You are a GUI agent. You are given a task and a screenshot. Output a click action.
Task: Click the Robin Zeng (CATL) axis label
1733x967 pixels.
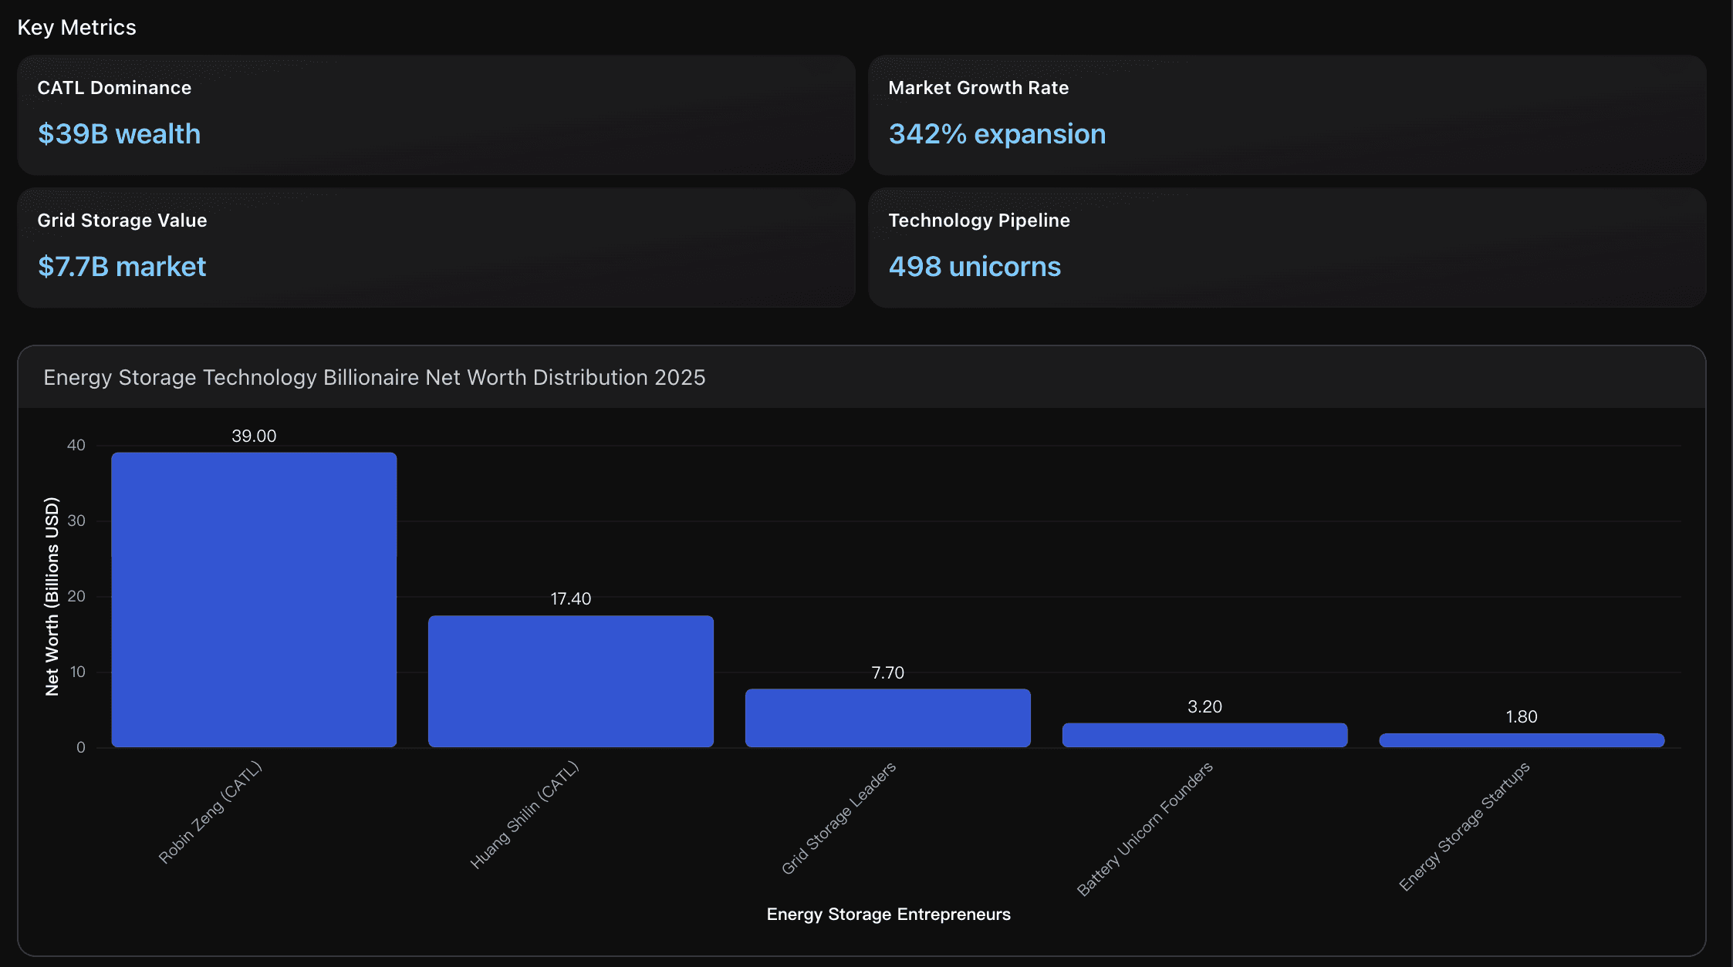(x=211, y=812)
